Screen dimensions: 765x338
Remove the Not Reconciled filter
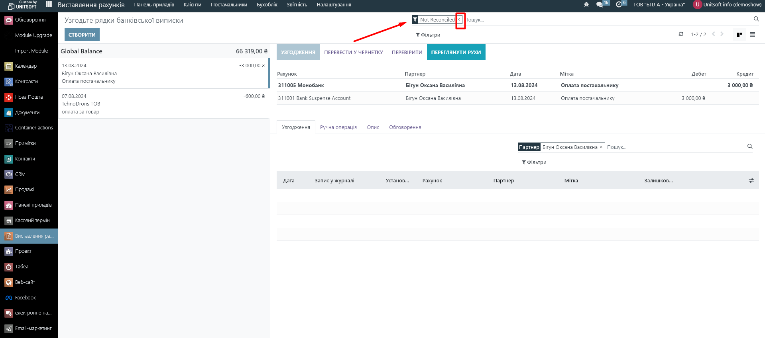click(x=458, y=20)
